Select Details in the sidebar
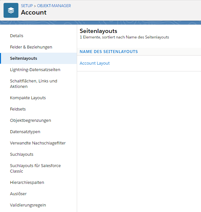The image size is (201, 212). coord(16,36)
